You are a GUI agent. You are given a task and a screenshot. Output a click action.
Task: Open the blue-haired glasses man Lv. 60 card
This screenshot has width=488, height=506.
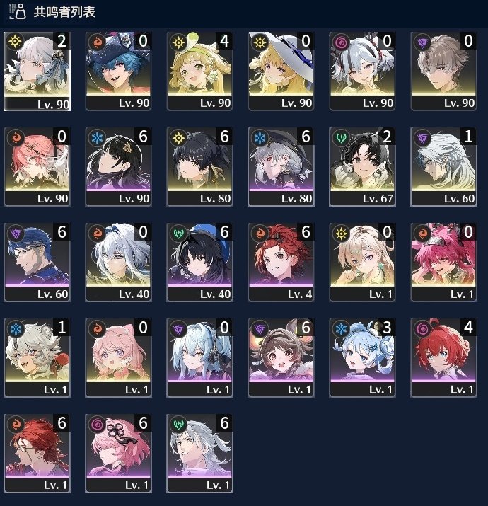(x=37, y=263)
